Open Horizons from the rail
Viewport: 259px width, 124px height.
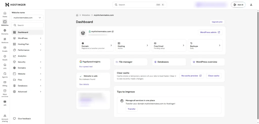[5, 40]
